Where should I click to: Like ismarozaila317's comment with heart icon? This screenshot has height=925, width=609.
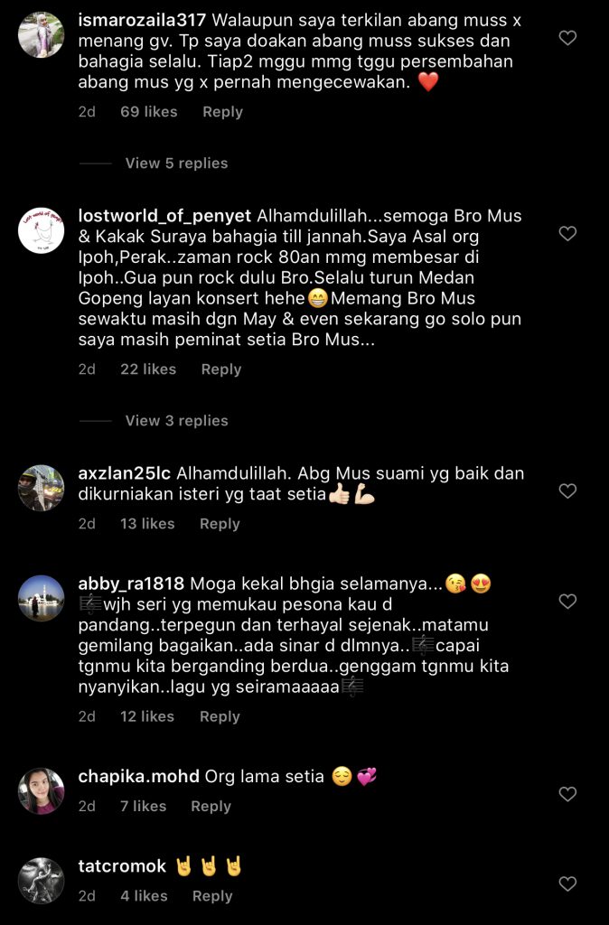click(x=567, y=38)
